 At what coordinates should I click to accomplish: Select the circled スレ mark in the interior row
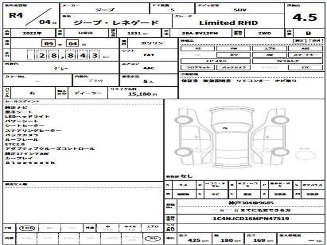coord(153,238)
